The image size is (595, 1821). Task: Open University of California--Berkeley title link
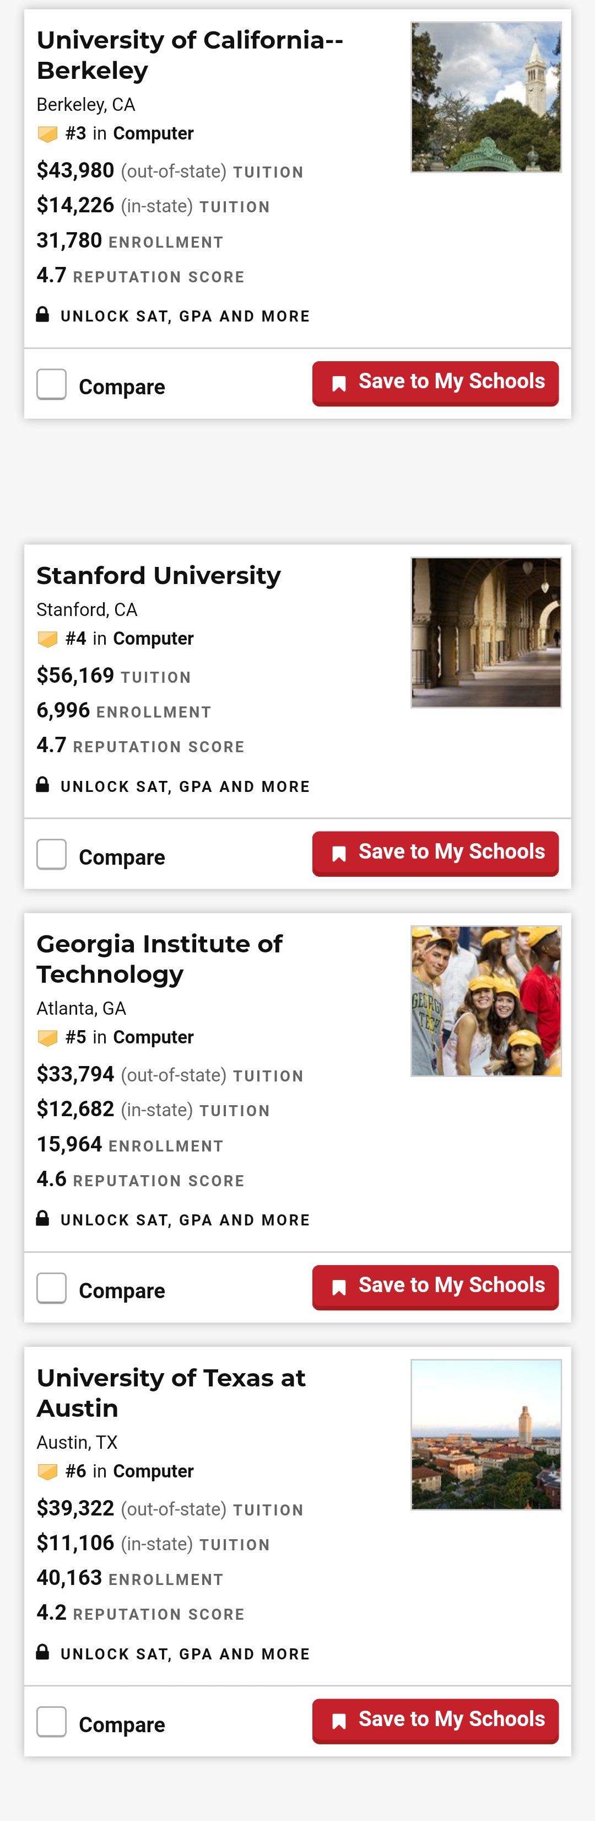tap(189, 55)
